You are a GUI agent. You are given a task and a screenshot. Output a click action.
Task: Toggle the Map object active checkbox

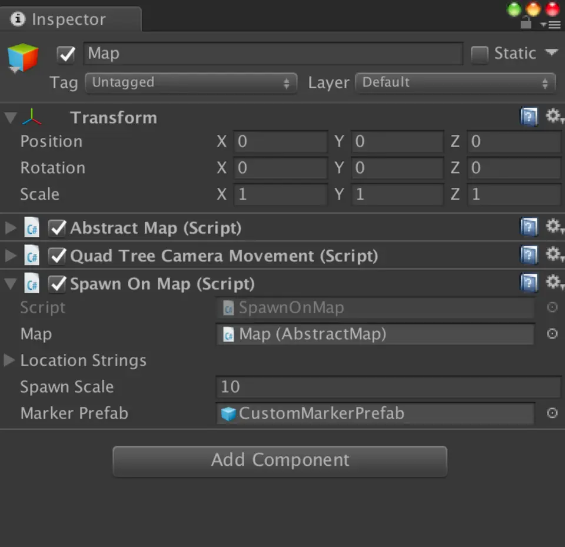coord(66,54)
